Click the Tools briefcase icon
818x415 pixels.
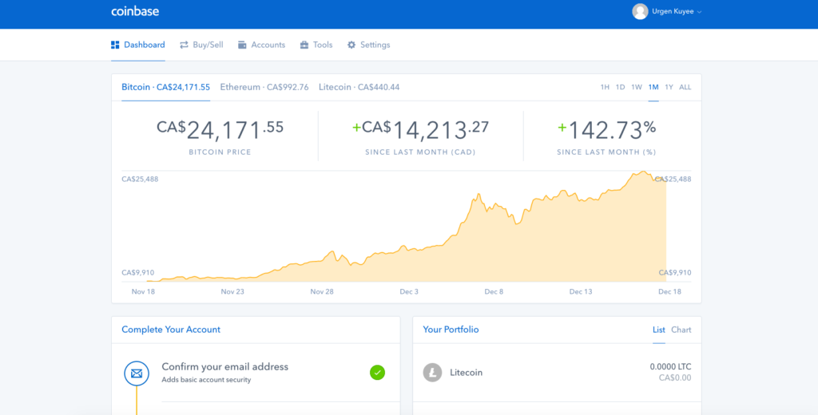coord(304,45)
